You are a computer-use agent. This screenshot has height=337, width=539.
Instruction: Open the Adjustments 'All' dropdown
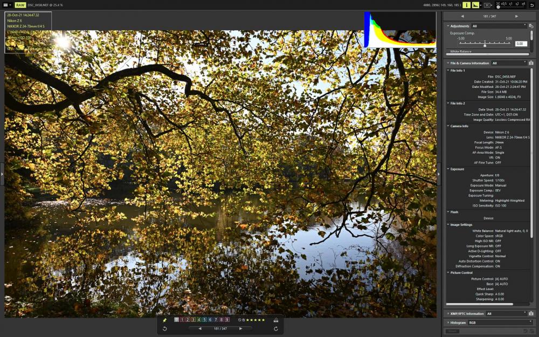click(499, 26)
